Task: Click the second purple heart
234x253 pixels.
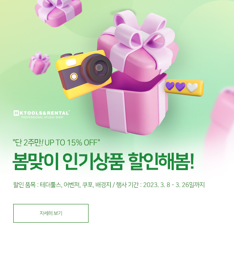Action: pyautogui.click(x=180, y=86)
